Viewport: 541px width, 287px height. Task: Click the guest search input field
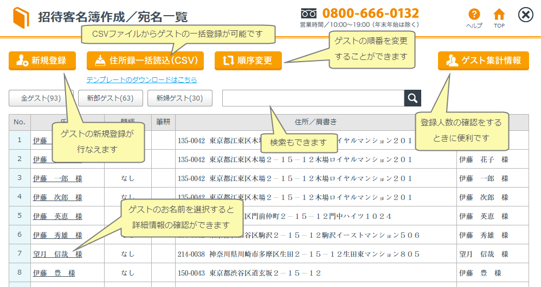coord(313,98)
